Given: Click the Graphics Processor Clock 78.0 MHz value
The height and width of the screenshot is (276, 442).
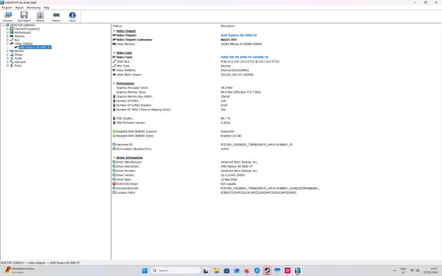Looking at the screenshot, I should coord(227,88).
